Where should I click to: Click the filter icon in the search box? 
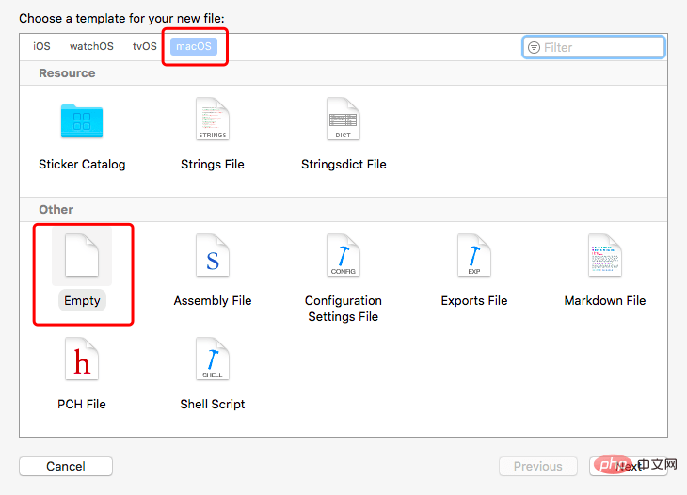click(534, 47)
